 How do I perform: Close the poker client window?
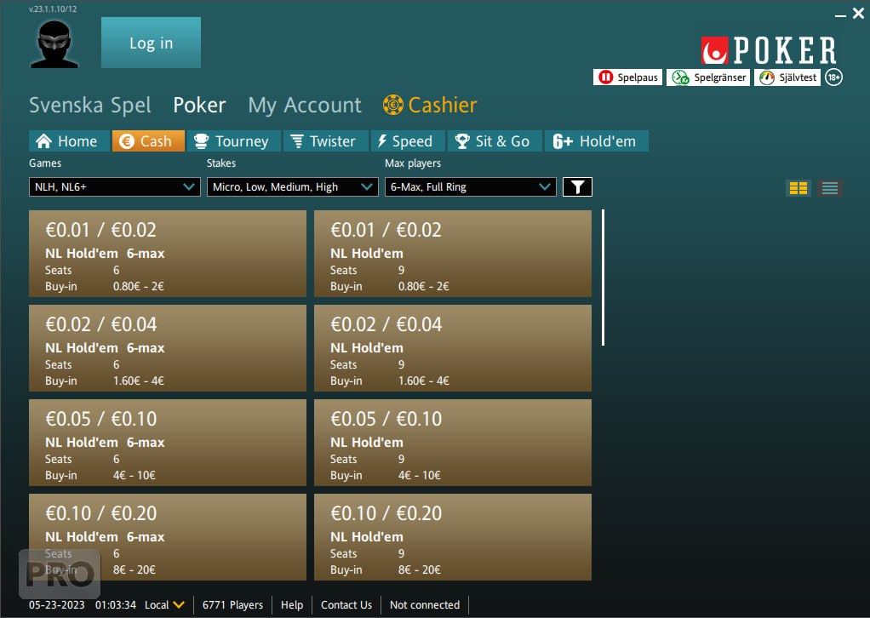[858, 14]
